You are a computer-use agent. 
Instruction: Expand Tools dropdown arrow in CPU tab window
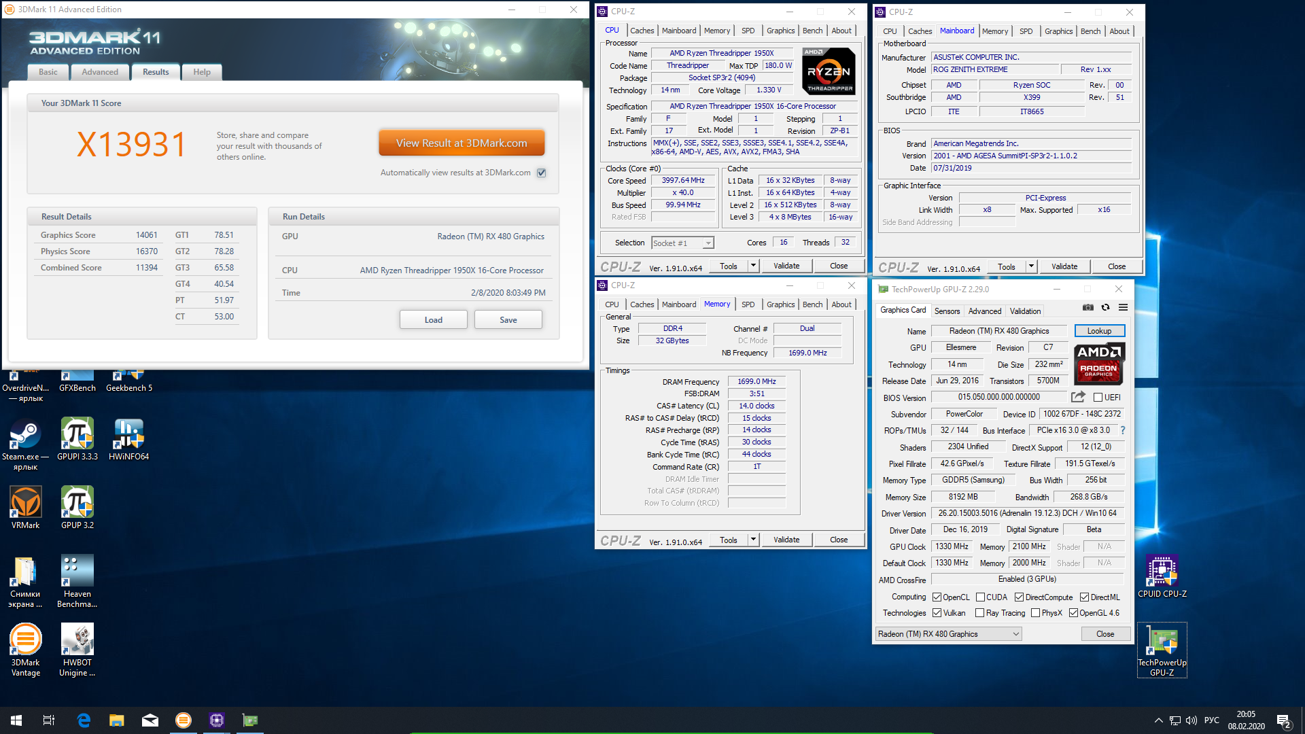753,266
